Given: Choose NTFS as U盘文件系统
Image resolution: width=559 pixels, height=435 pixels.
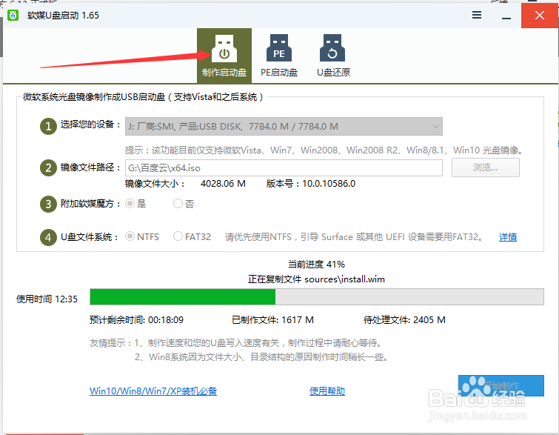Looking at the screenshot, I should [x=142, y=236].
